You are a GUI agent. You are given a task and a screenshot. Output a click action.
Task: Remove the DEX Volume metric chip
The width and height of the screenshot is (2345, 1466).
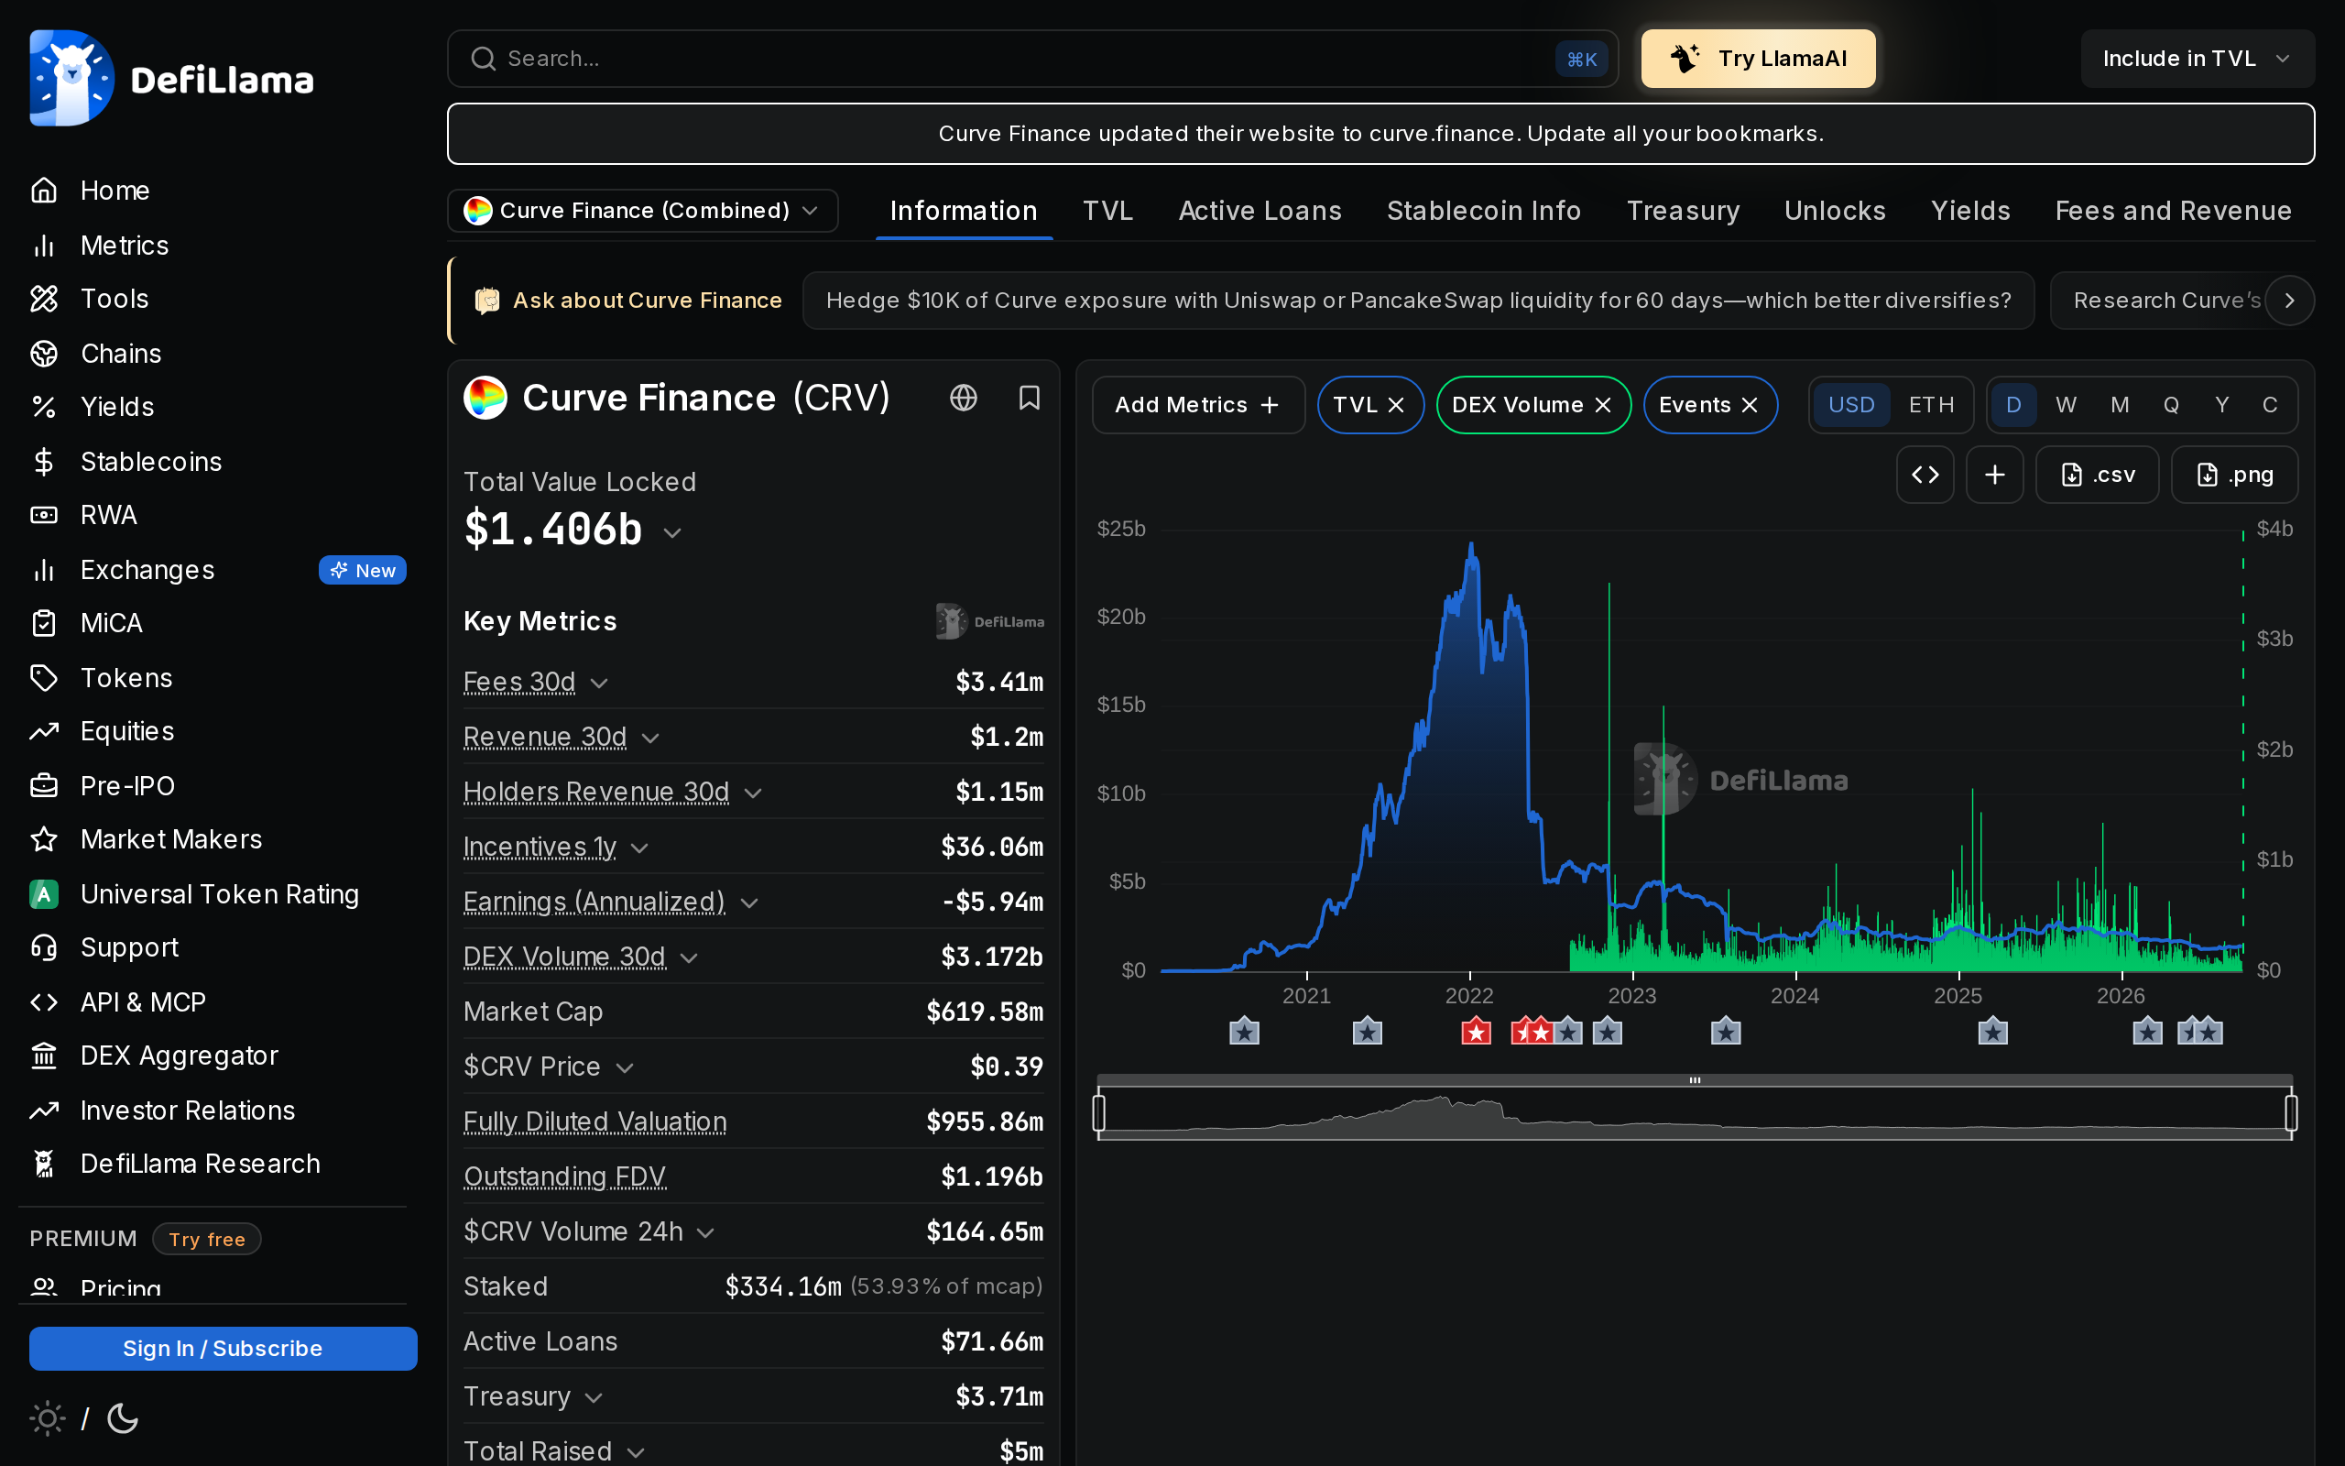point(1603,405)
